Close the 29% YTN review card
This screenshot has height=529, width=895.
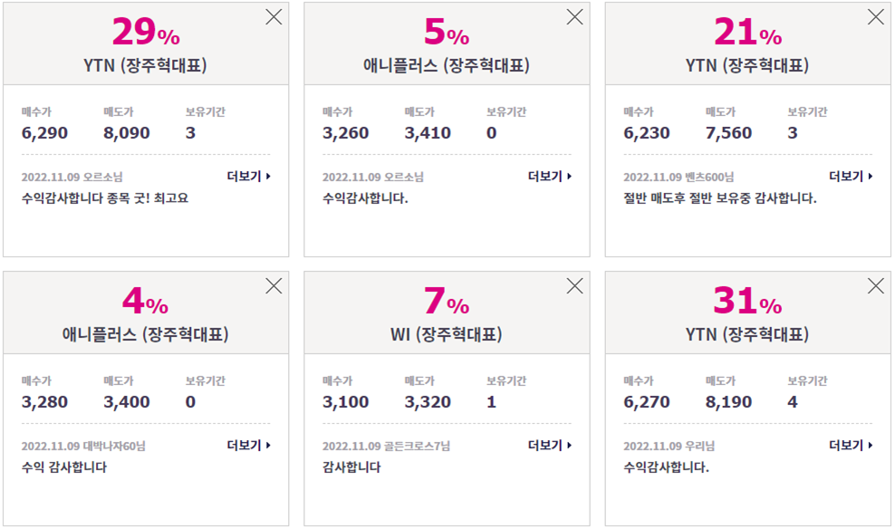[x=274, y=17]
